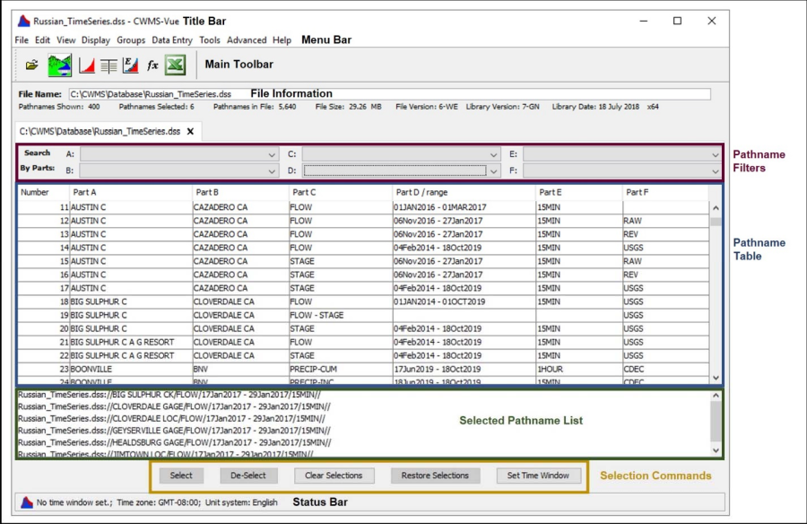807x524 pixels.
Task: Open the Part A search filter dropdown
Action: click(x=272, y=153)
